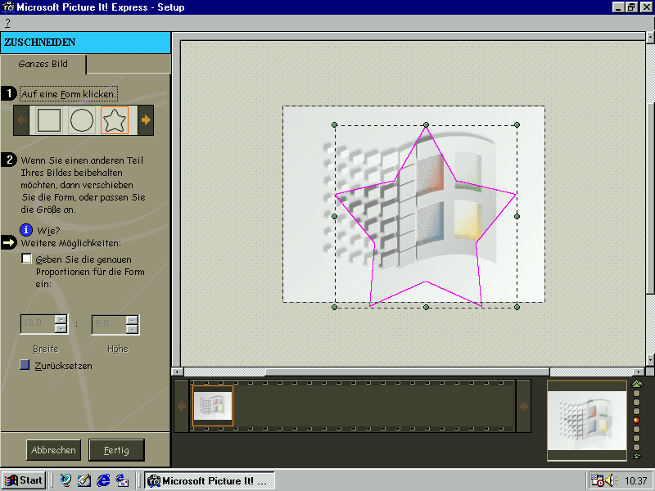
Task: Click the blue info icon beside Wie?
Action: (27, 230)
